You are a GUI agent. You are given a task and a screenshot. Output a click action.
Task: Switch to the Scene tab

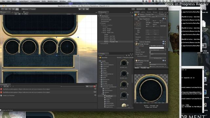click(4, 12)
